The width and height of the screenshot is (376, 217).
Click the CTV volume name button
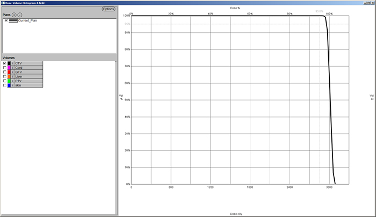click(x=28, y=63)
